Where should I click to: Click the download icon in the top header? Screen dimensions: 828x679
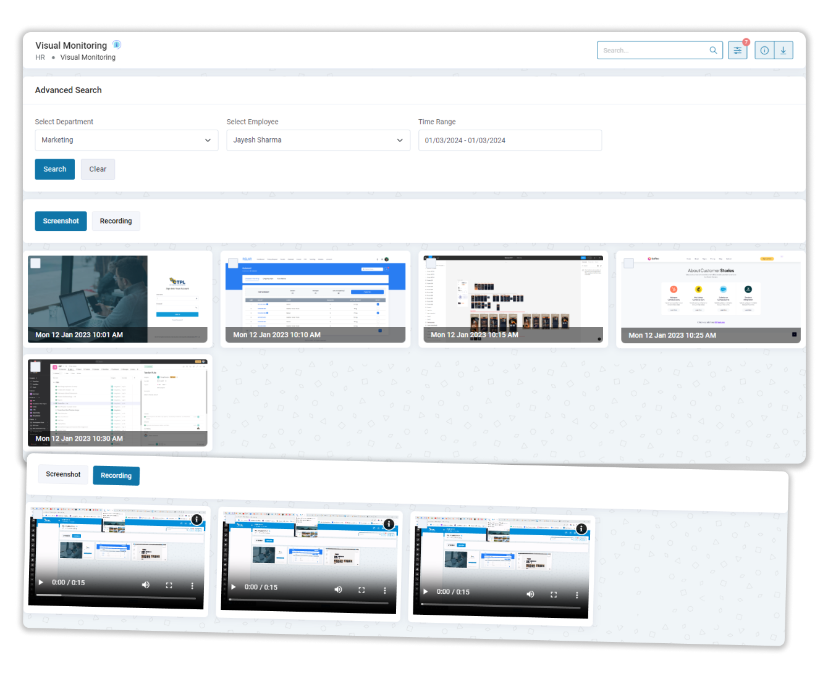tap(784, 50)
